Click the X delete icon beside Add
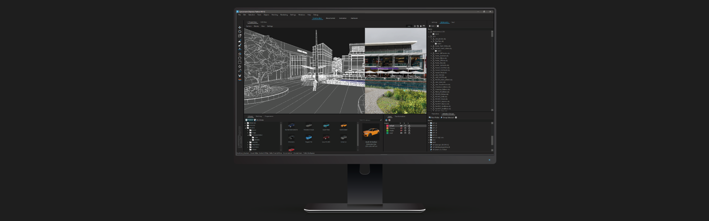Screen dimensions: 709x221 click(438, 26)
